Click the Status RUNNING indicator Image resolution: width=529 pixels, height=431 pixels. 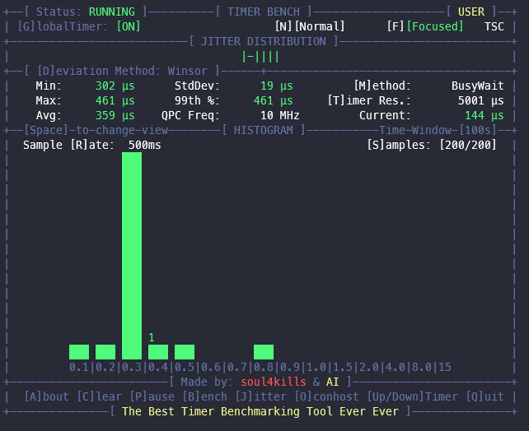(86, 12)
